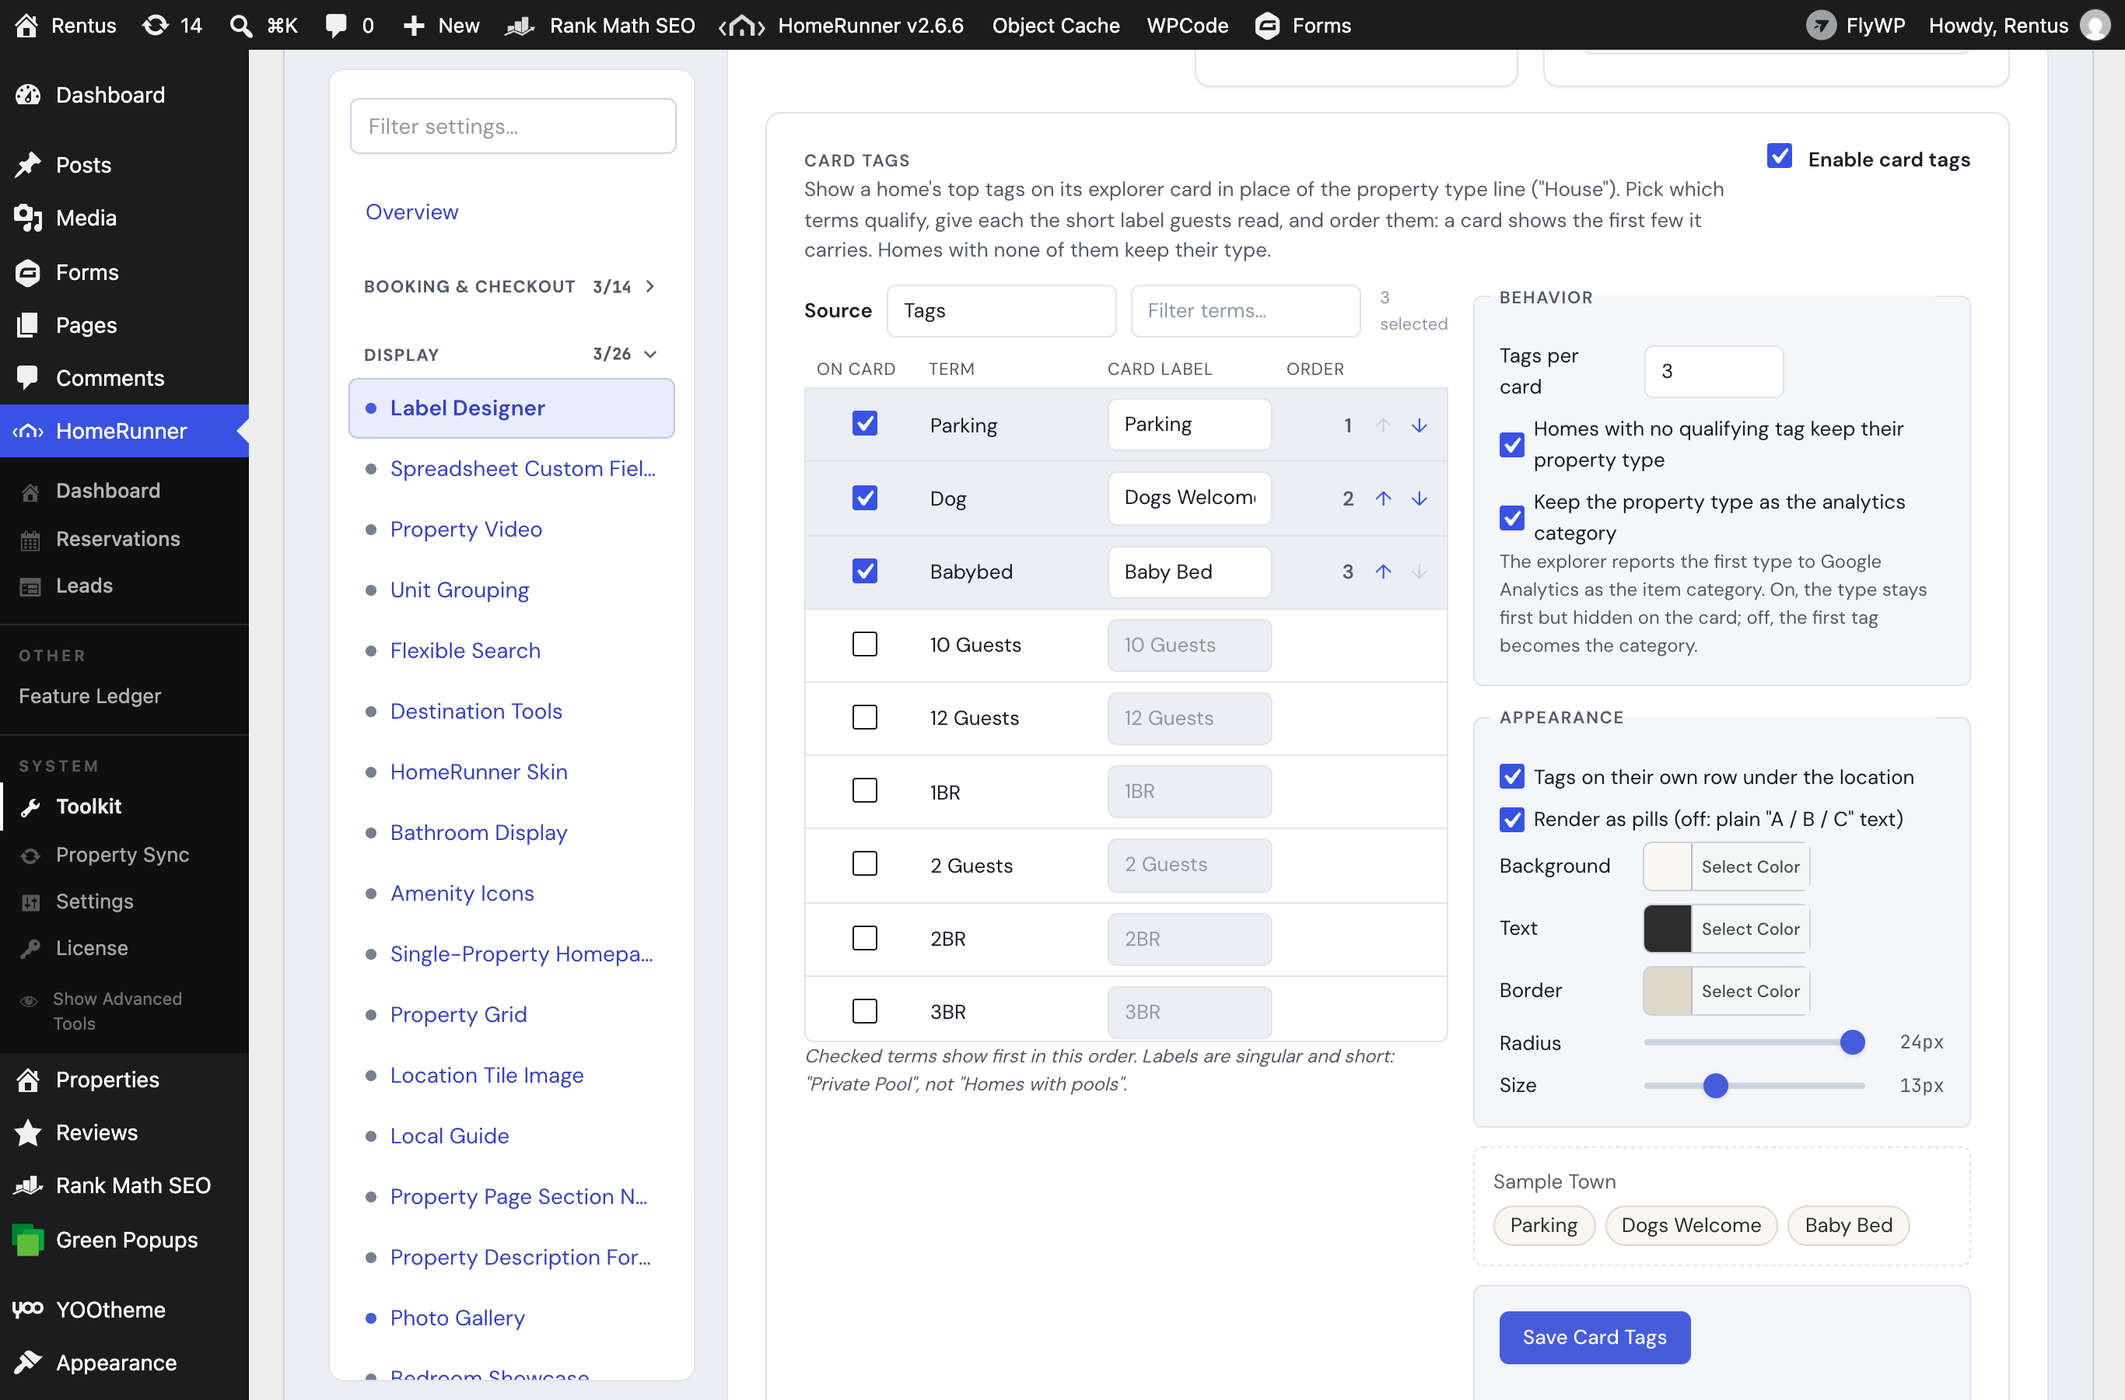Move Parking term down with its arrow

(1419, 425)
